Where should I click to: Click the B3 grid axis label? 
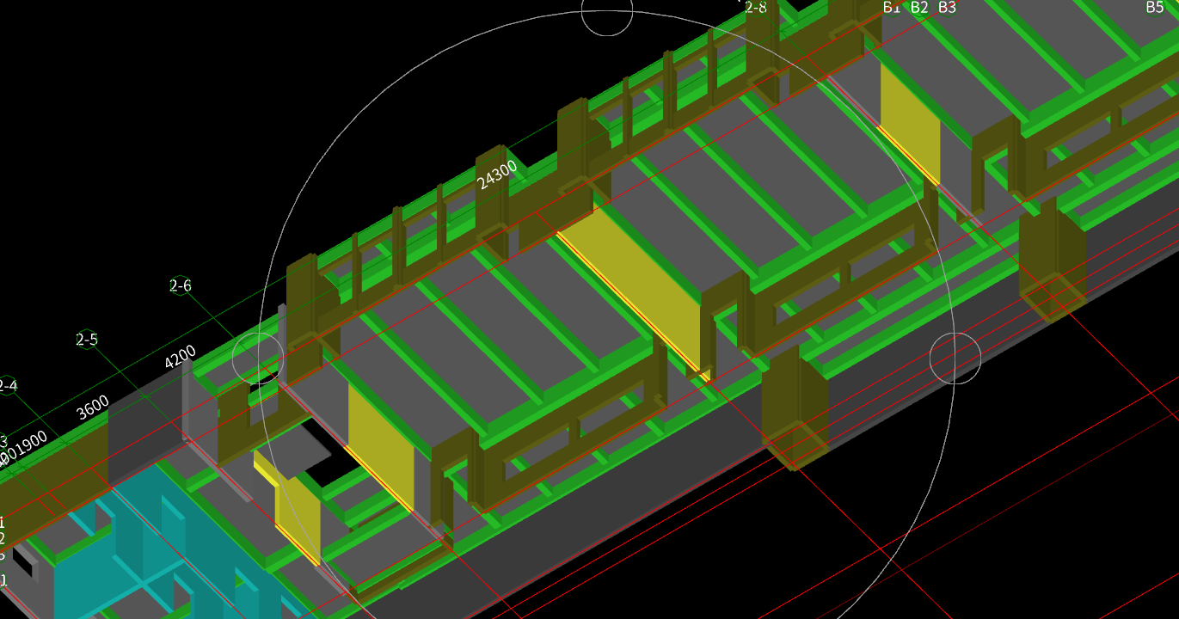pyautogui.click(x=947, y=7)
